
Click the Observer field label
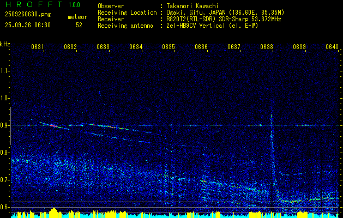tap(111, 6)
